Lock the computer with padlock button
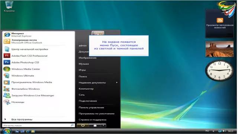This screenshot has width=238, height=134. (95, 125)
